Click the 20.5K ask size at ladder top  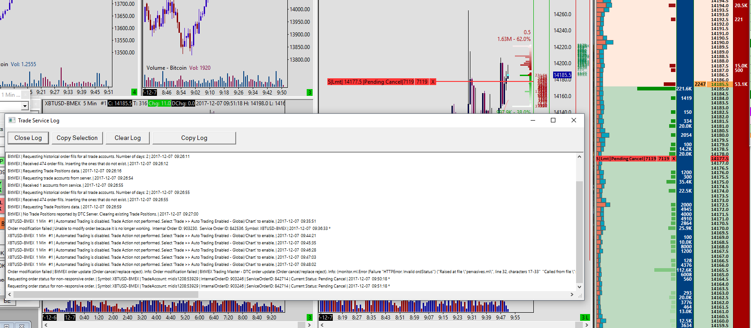point(741,5)
